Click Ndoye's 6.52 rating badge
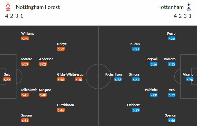The height and width of the screenshot is (126, 197). (x=61, y=49)
